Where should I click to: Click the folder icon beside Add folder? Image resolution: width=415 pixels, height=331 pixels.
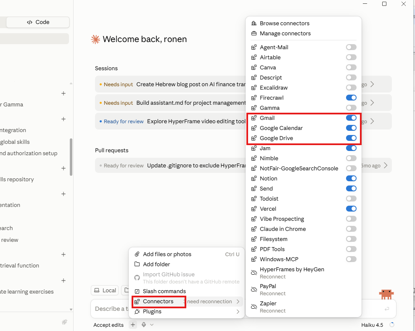click(x=137, y=264)
